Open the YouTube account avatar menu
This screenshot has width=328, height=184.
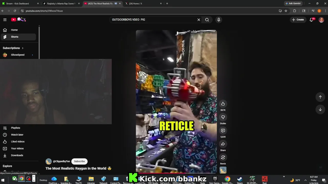pyautogui.click(x=321, y=20)
